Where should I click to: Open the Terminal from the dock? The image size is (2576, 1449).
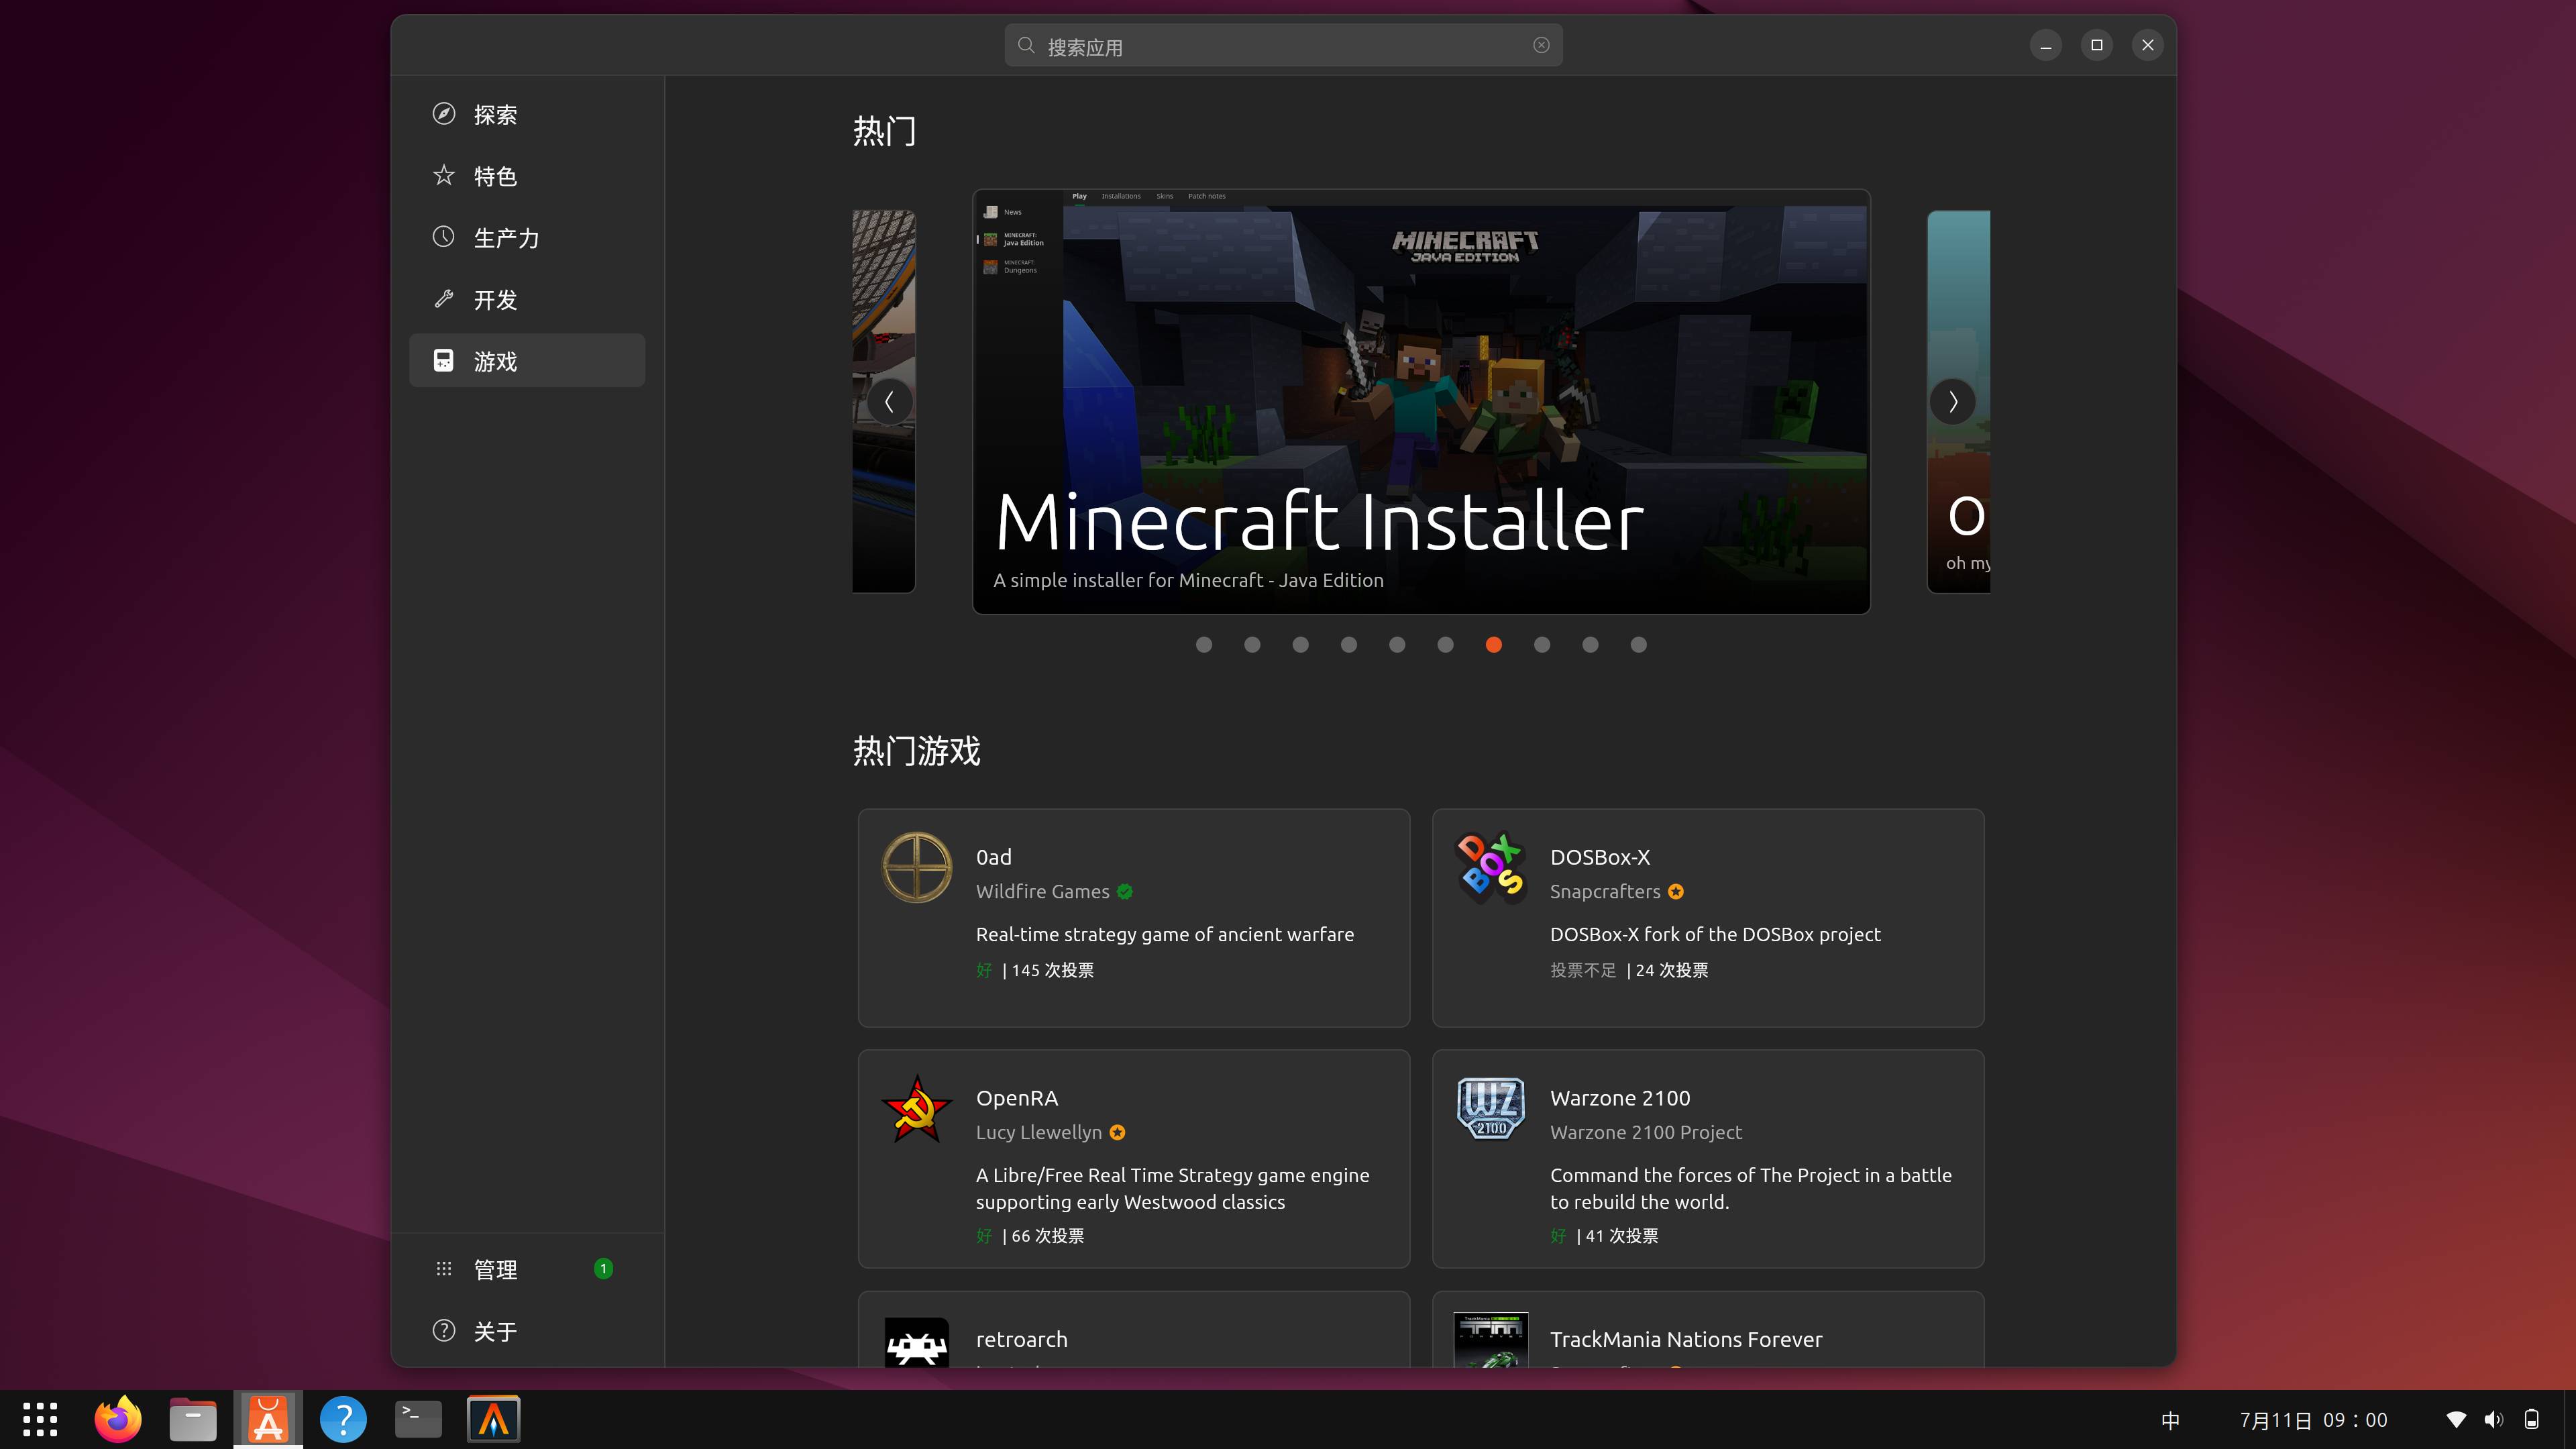pyautogui.click(x=418, y=1419)
